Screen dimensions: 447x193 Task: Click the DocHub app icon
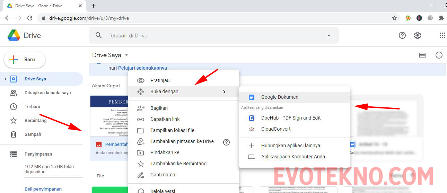[x=252, y=118]
